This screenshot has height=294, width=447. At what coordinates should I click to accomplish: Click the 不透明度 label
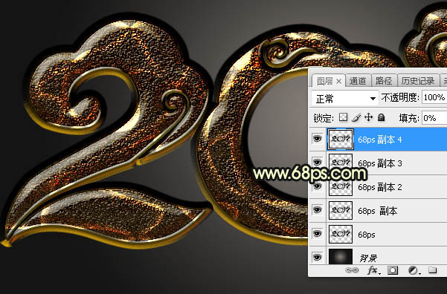400,97
